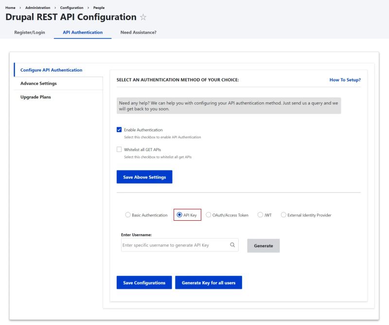Switch to the API Authentication tab
This screenshot has height=325, width=389.
click(83, 32)
